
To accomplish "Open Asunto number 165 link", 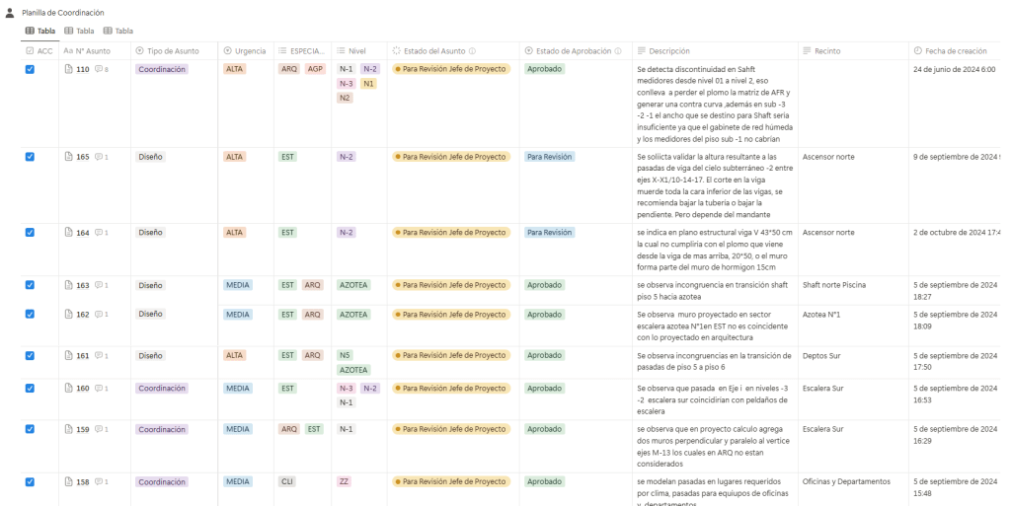I will point(83,157).
